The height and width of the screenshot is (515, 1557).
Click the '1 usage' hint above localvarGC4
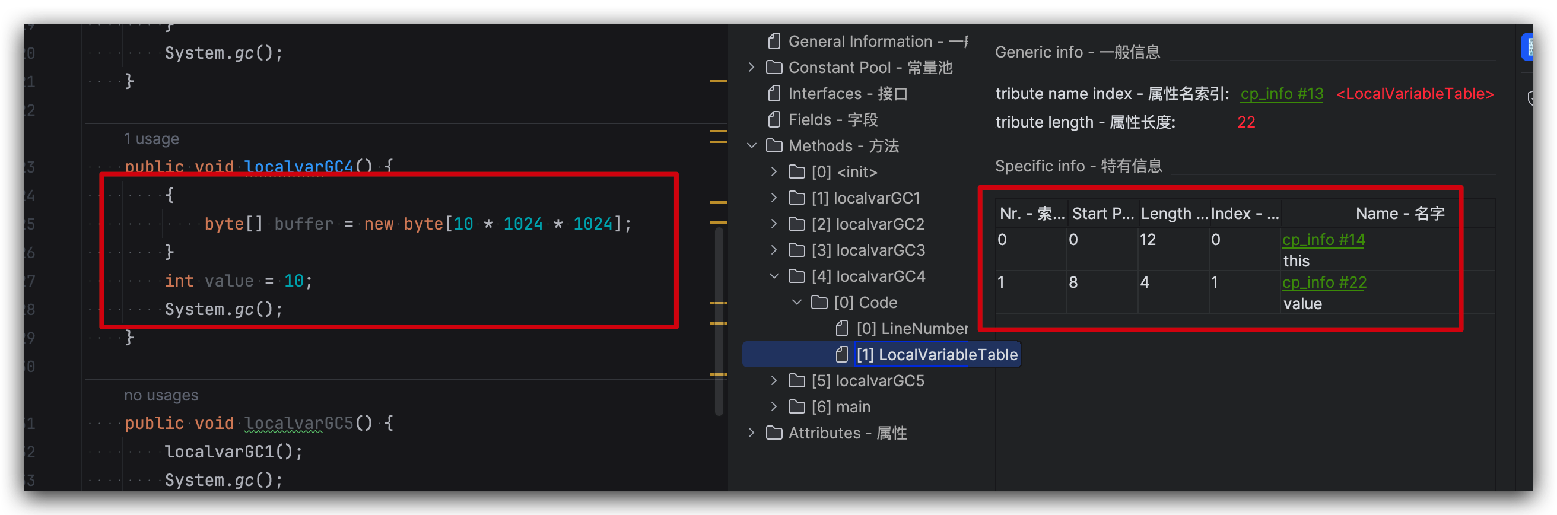[151, 139]
